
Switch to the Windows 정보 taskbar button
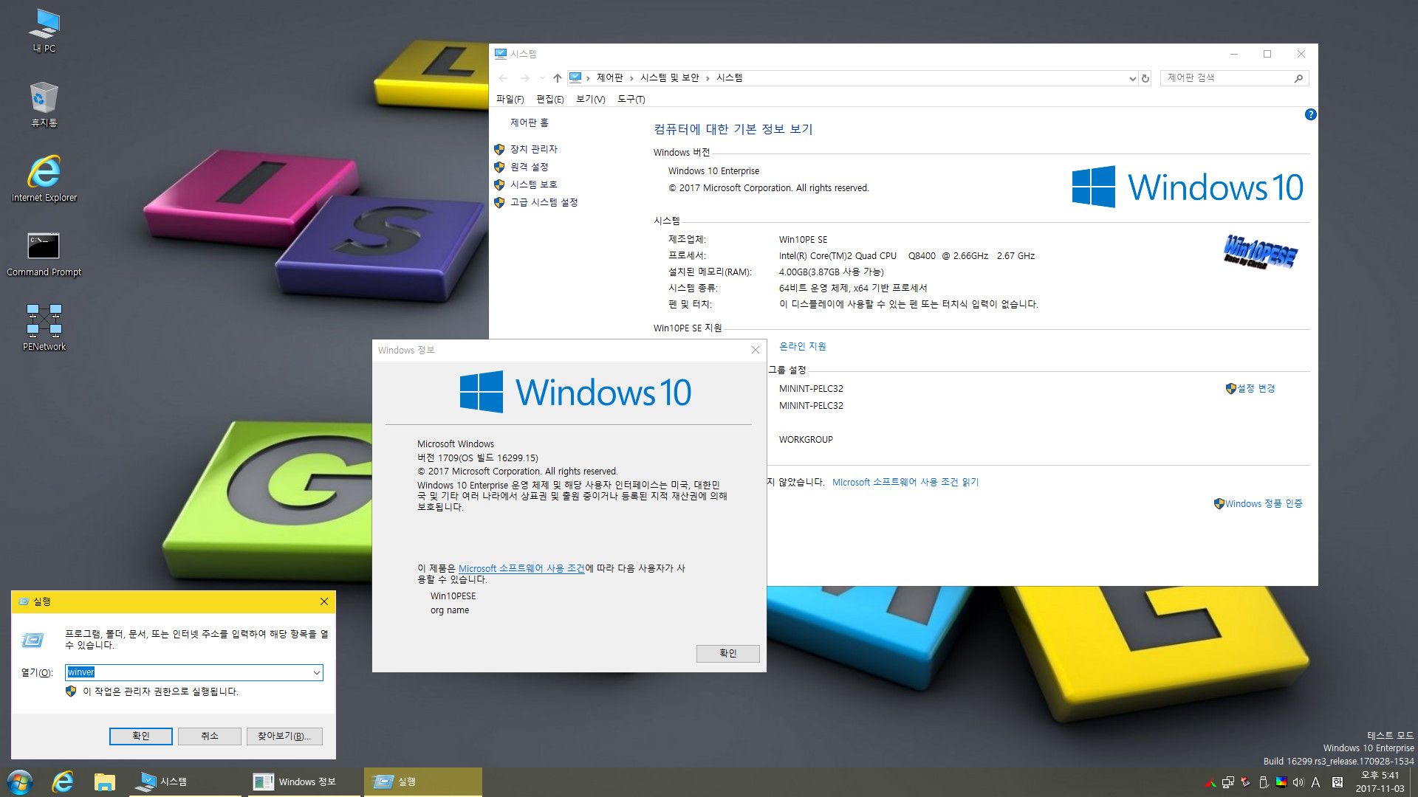(x=303, y=782)
